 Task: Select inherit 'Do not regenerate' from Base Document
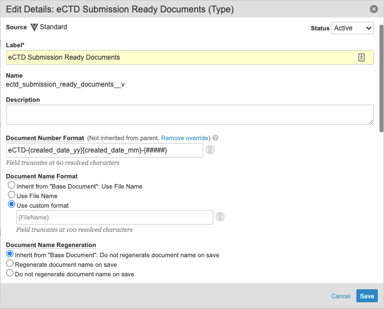pyautogui.click(x=10, y=254)
